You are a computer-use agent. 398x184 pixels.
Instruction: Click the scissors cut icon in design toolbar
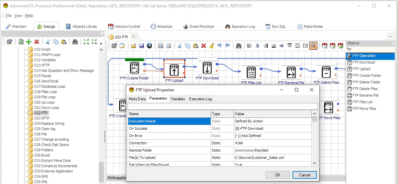180,46
